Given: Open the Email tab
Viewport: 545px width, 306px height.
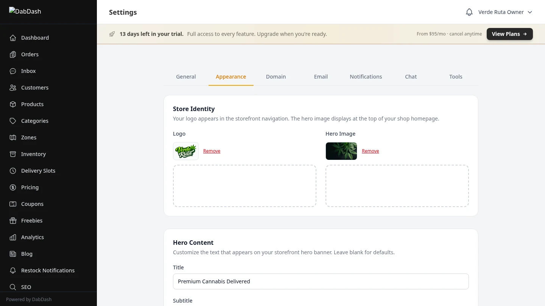Looking at the screenshot, I should [x=321, y=77].
